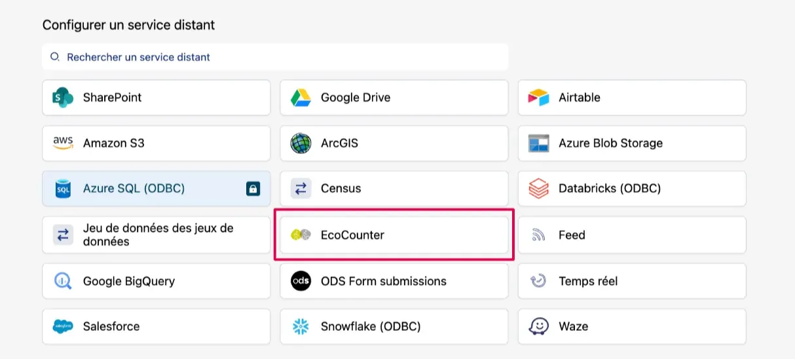Screen dimensions: 795x359
Task: Click the arrows icon for Jeu de données
Action: pos(63,235)
